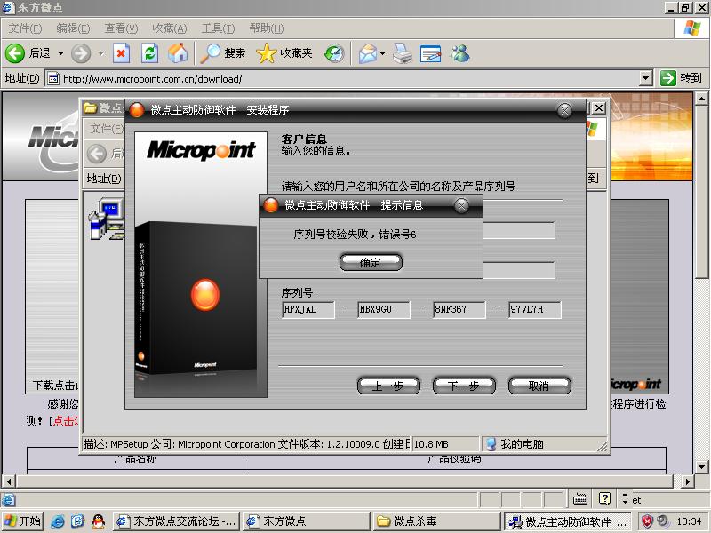Click the Mail envelope icon

[368, 53]
